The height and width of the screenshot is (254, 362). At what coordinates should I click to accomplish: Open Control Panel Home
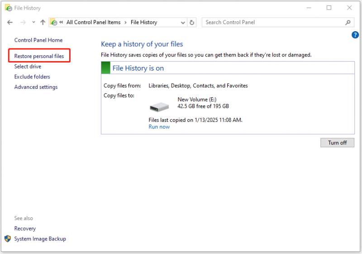point(38,40)
